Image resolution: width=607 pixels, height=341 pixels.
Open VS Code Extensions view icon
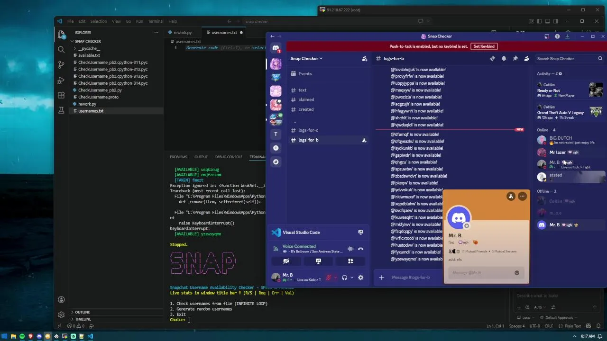click(61, 95)
